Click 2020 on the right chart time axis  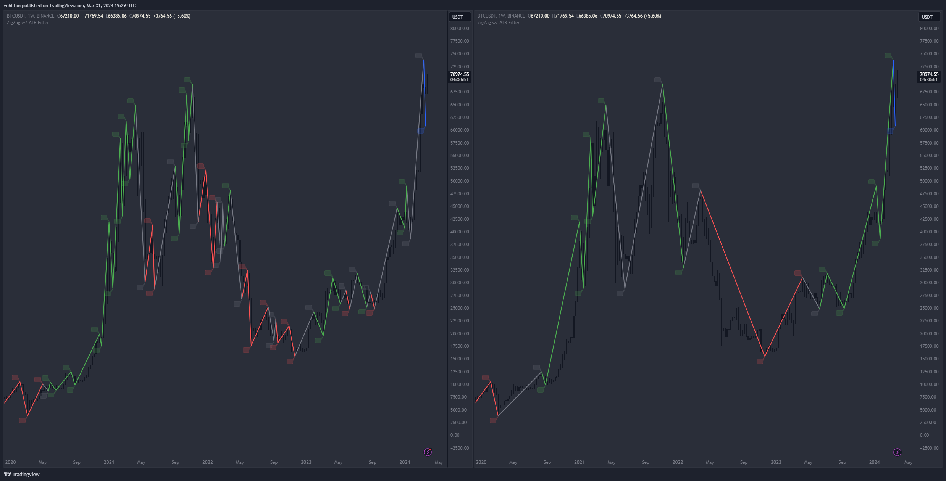[481, 462]
